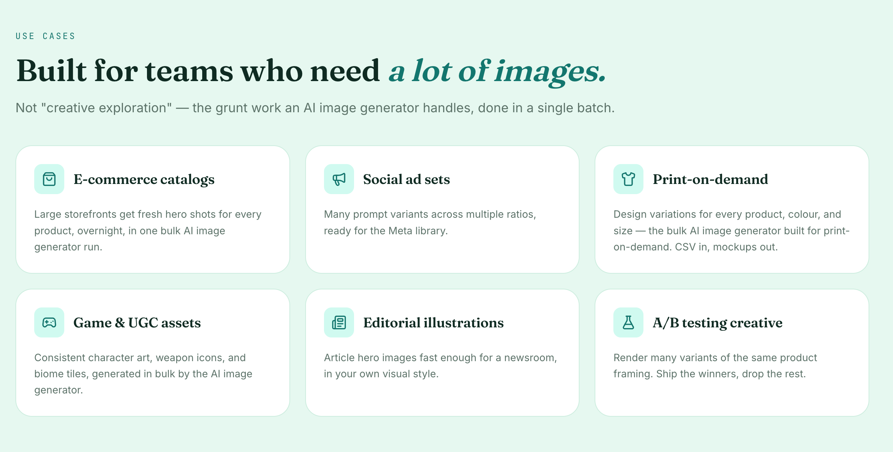The width and height of the screenshot is (893, 452).
Task: Click the gamepad icon for Game & UGC assets
Action: tap(49, 322)
